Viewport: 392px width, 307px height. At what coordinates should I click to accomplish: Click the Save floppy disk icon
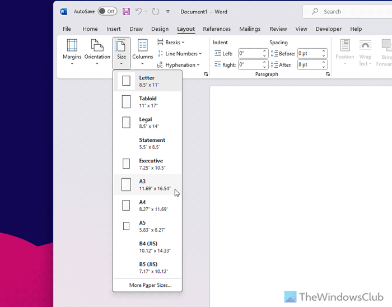(x=126, y=12)
